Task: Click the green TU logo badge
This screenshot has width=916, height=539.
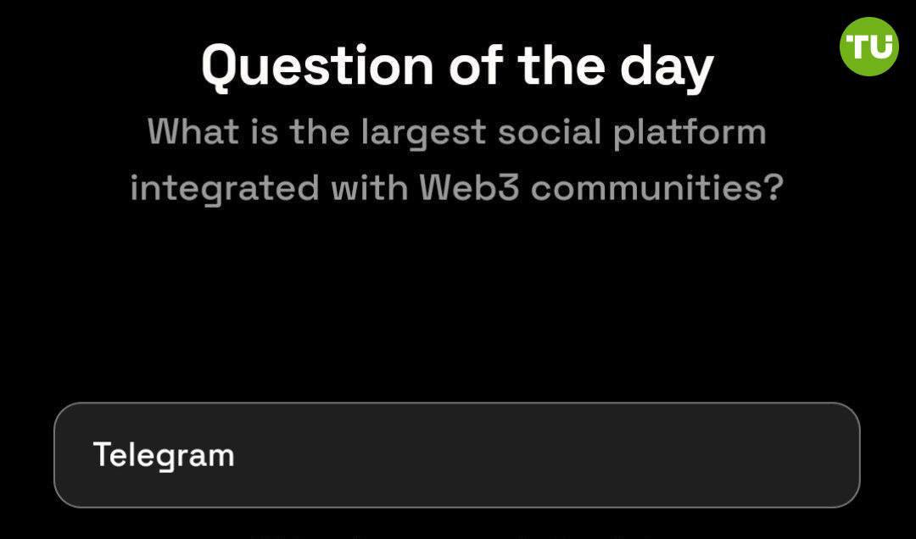Action: [x=869, y=46]
